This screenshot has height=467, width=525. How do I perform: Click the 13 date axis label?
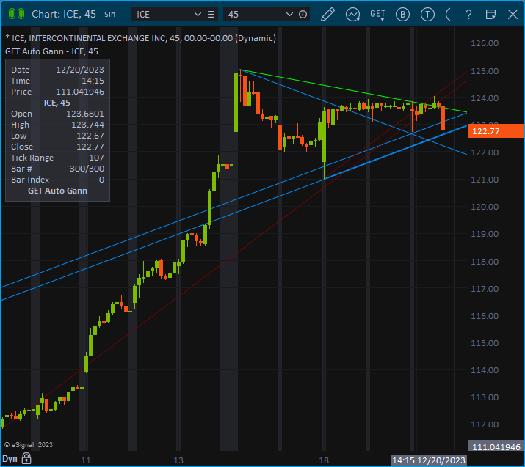tap(178, 460)
